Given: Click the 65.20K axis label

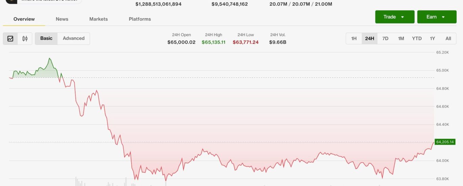Looking at the screenshot, I should click(442, 52).
